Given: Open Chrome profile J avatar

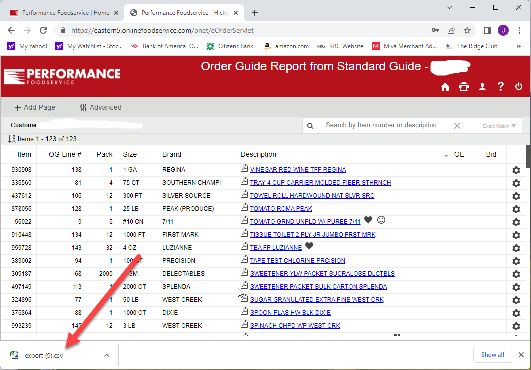Looking at the screenshot, I should [503, 31].
